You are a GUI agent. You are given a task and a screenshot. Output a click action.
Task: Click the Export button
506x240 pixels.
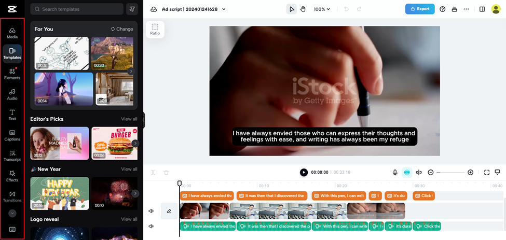pyautogui.click(x=420, y=9)
